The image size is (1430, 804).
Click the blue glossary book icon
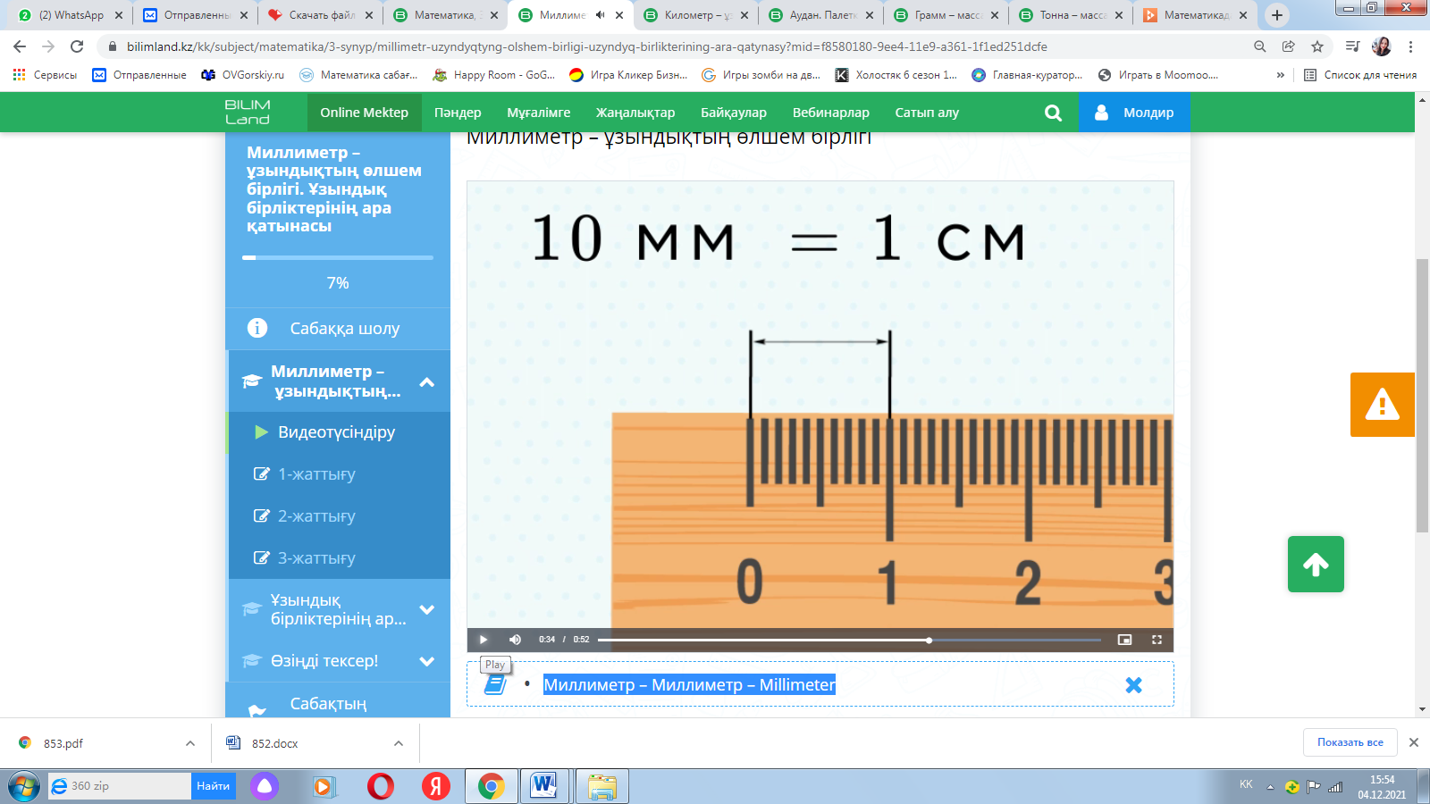point(495,684)
